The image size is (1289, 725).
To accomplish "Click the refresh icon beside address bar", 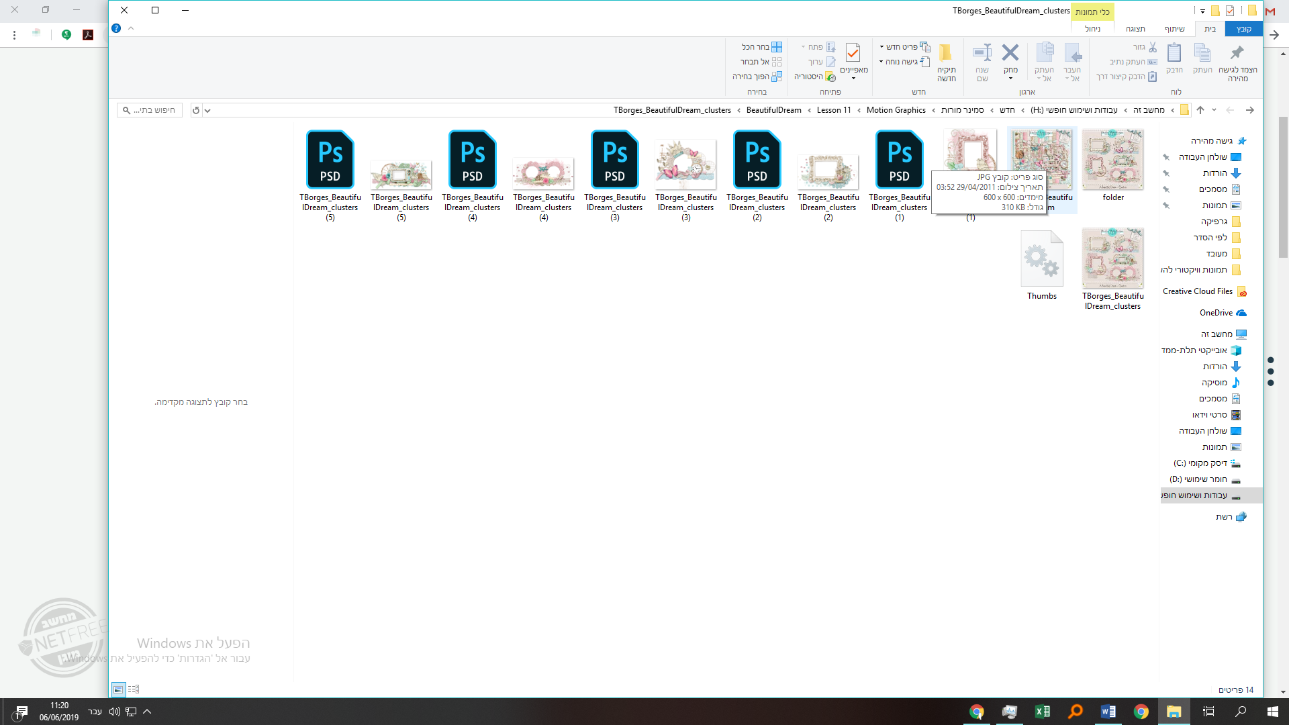I will (195, 110).
